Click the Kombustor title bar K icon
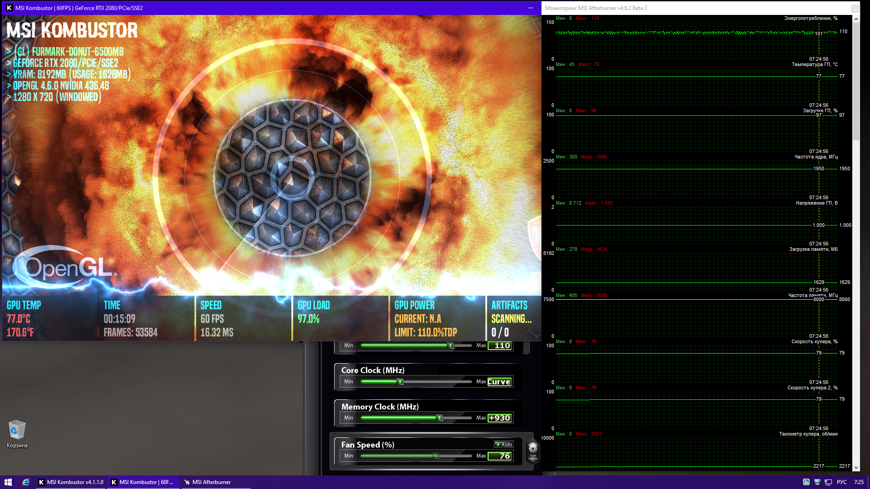Screen dimensions: 870x489 [x=9, y=8]
